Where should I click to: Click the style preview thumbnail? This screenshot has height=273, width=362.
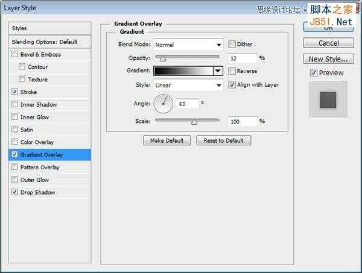click(x=328, y=99)
